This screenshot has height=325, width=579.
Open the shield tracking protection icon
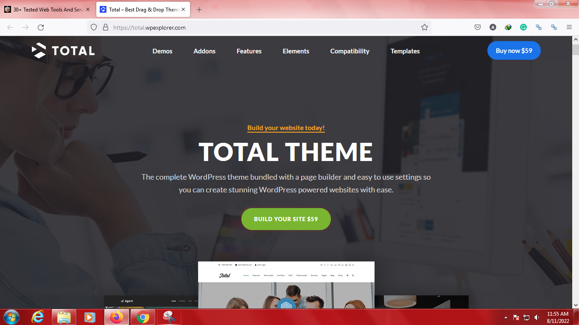coord(95,28)
